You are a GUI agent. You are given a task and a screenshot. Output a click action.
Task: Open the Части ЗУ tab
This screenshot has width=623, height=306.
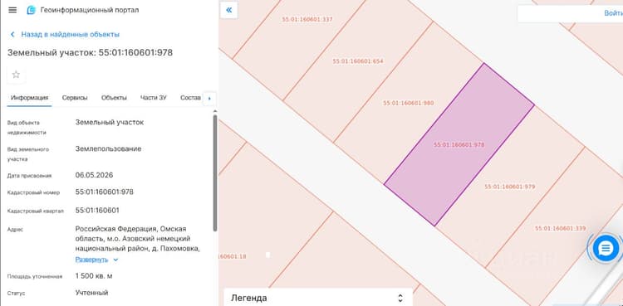(x=154, y=98)
